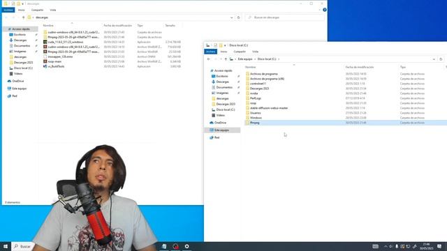The height and width of the screenshot is (251, 447).
Task: Open Inicio tab in descargas window
Action: 22,10
